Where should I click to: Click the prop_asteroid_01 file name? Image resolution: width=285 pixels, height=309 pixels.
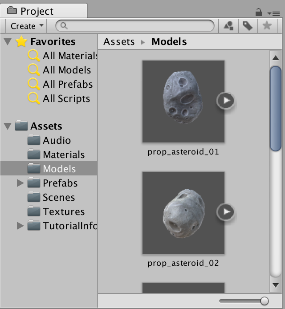click(183, 152)
